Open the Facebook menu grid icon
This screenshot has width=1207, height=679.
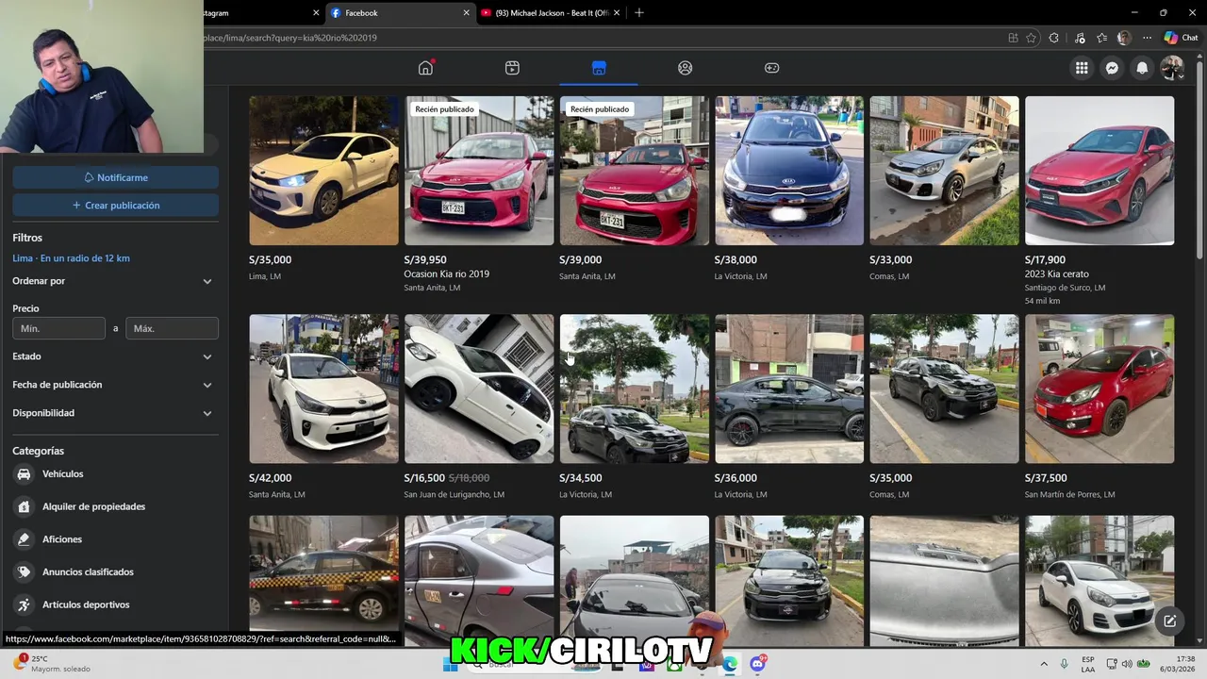(x=1082, y=68)
